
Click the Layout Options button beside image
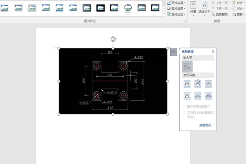174,52
